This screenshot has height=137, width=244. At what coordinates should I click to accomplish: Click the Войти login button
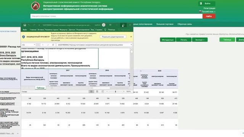[x=207, y=3]
